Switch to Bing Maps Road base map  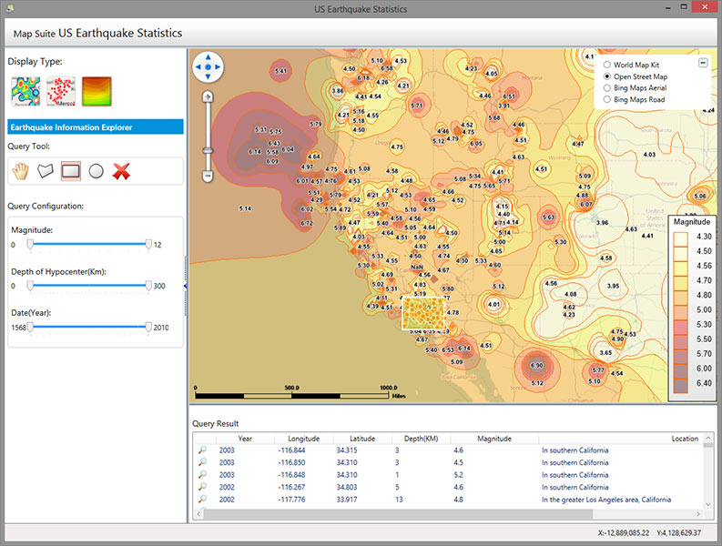pos(606,99)
